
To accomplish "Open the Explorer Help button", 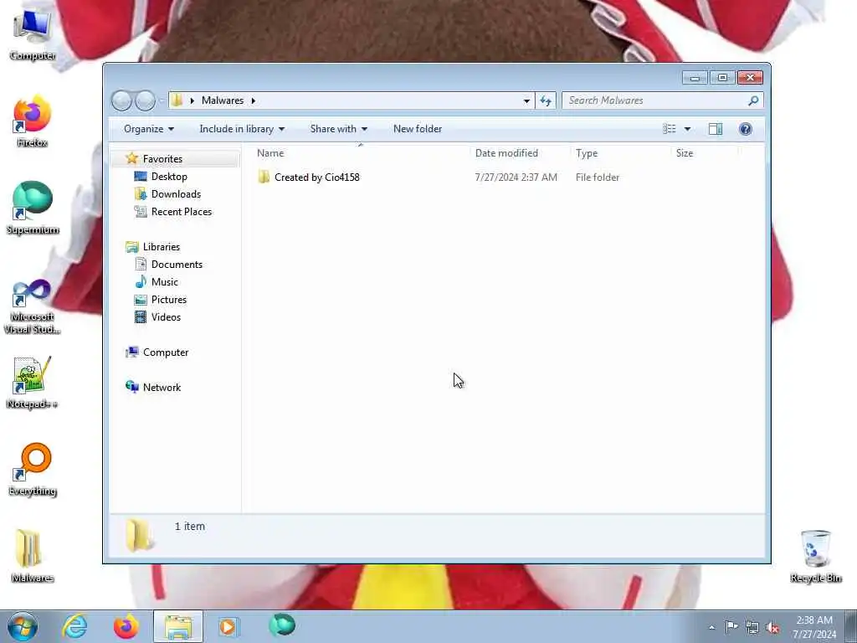I will click(746, 129).
